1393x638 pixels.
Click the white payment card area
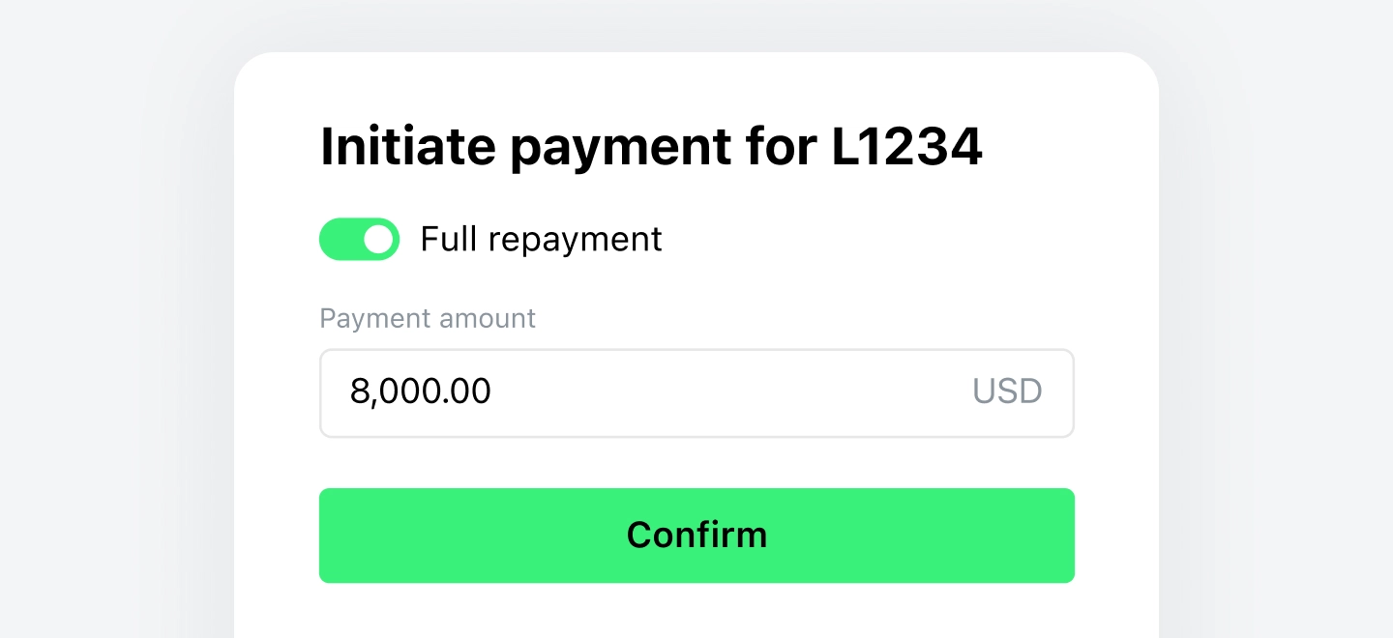coord(696,609)
